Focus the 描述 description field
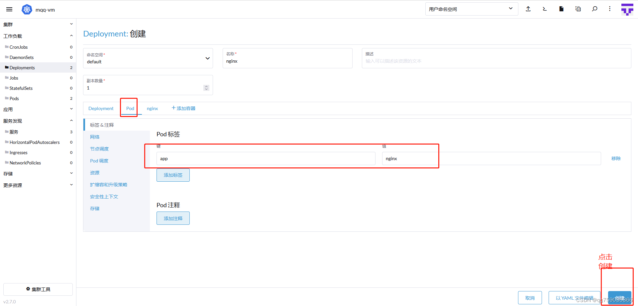The width and height of the screenshot is (638, 306). (x=496, y=58)
